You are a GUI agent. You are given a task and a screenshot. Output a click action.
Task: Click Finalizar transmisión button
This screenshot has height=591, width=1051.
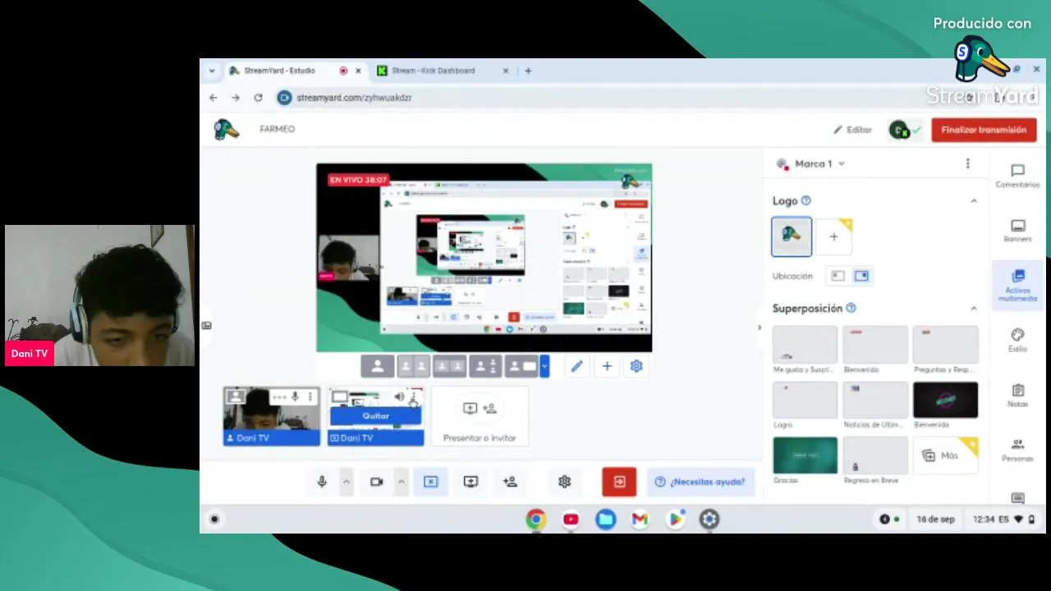(x=984, y=130)
